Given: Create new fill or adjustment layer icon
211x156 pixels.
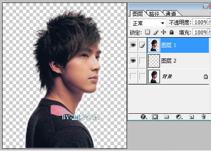Looking at the screenshot, I should (x=179, y=117).
